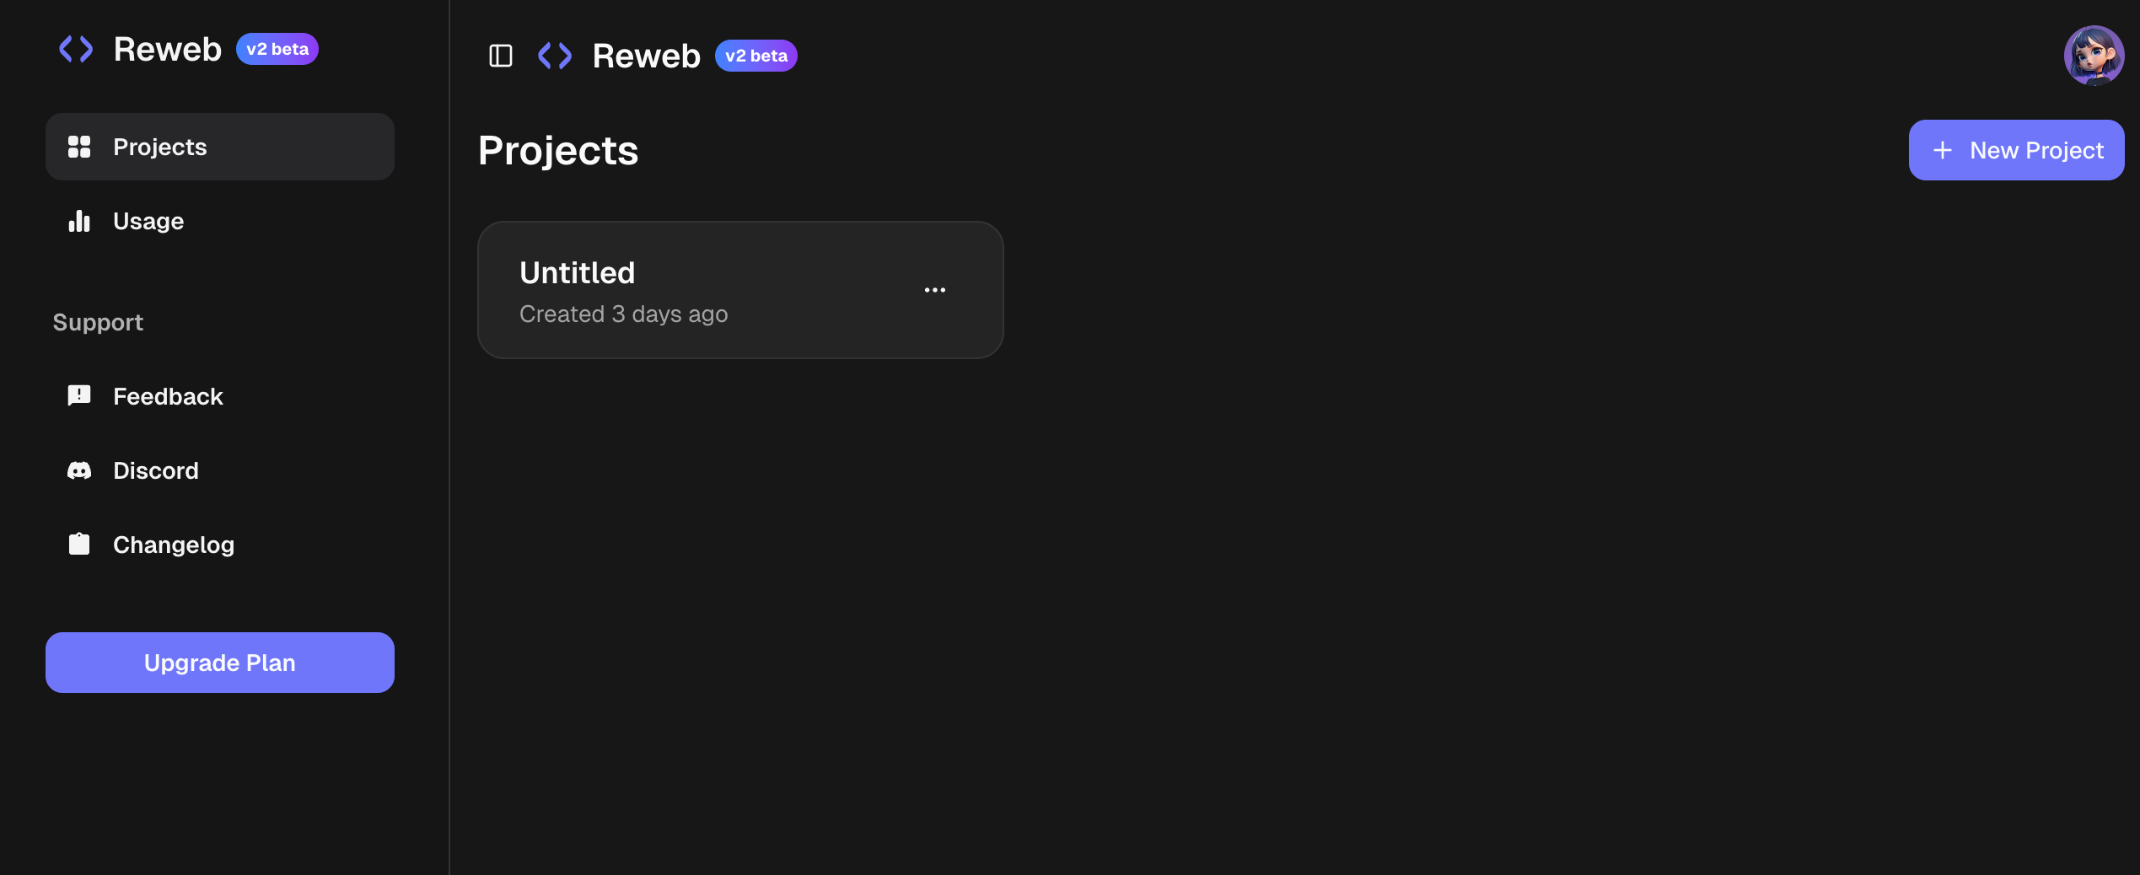
Task: Select the Projects menu item
Action: [160, 147]
